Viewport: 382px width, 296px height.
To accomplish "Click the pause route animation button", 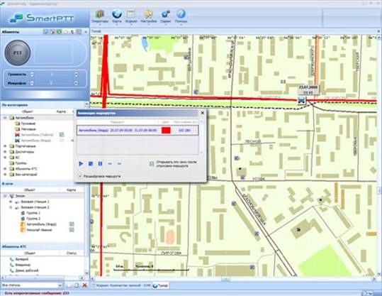I will point(100,163).
